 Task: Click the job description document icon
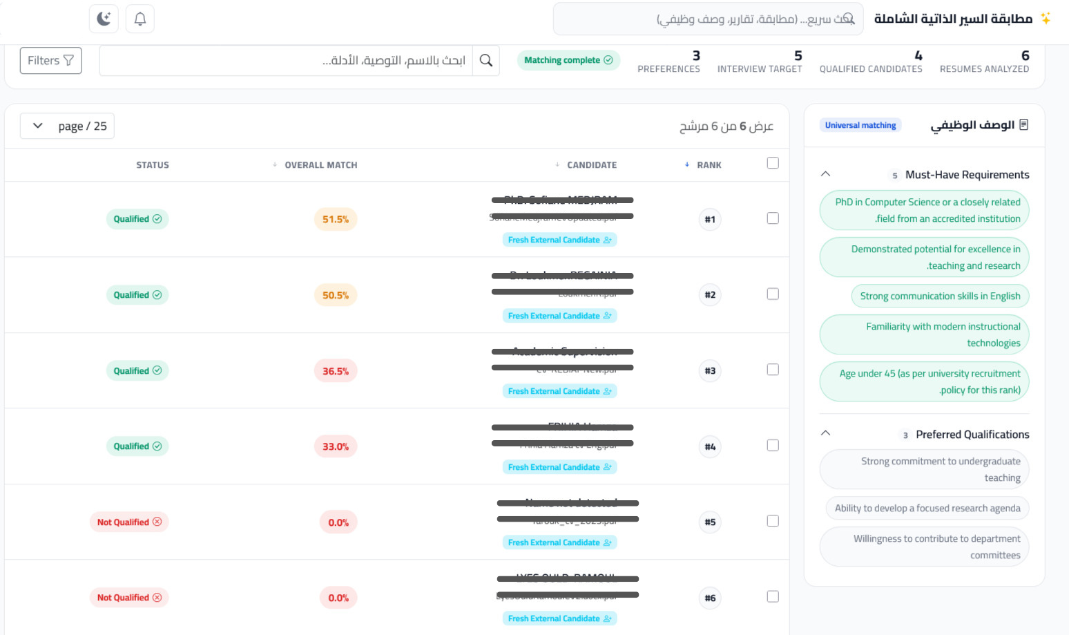pos(1023,124)
